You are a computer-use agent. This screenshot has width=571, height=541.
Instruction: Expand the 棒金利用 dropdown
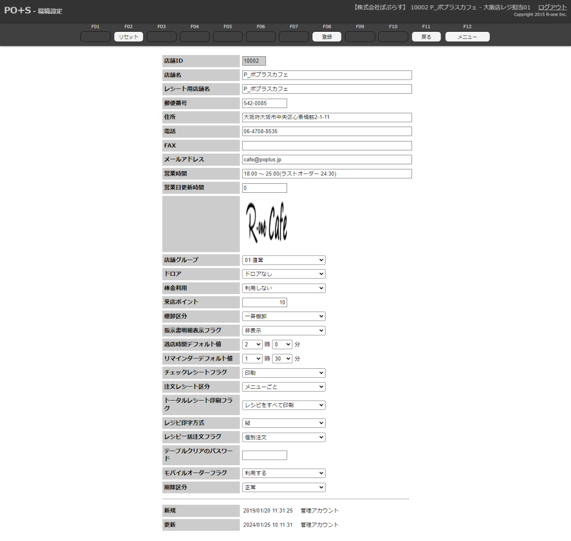283,288
